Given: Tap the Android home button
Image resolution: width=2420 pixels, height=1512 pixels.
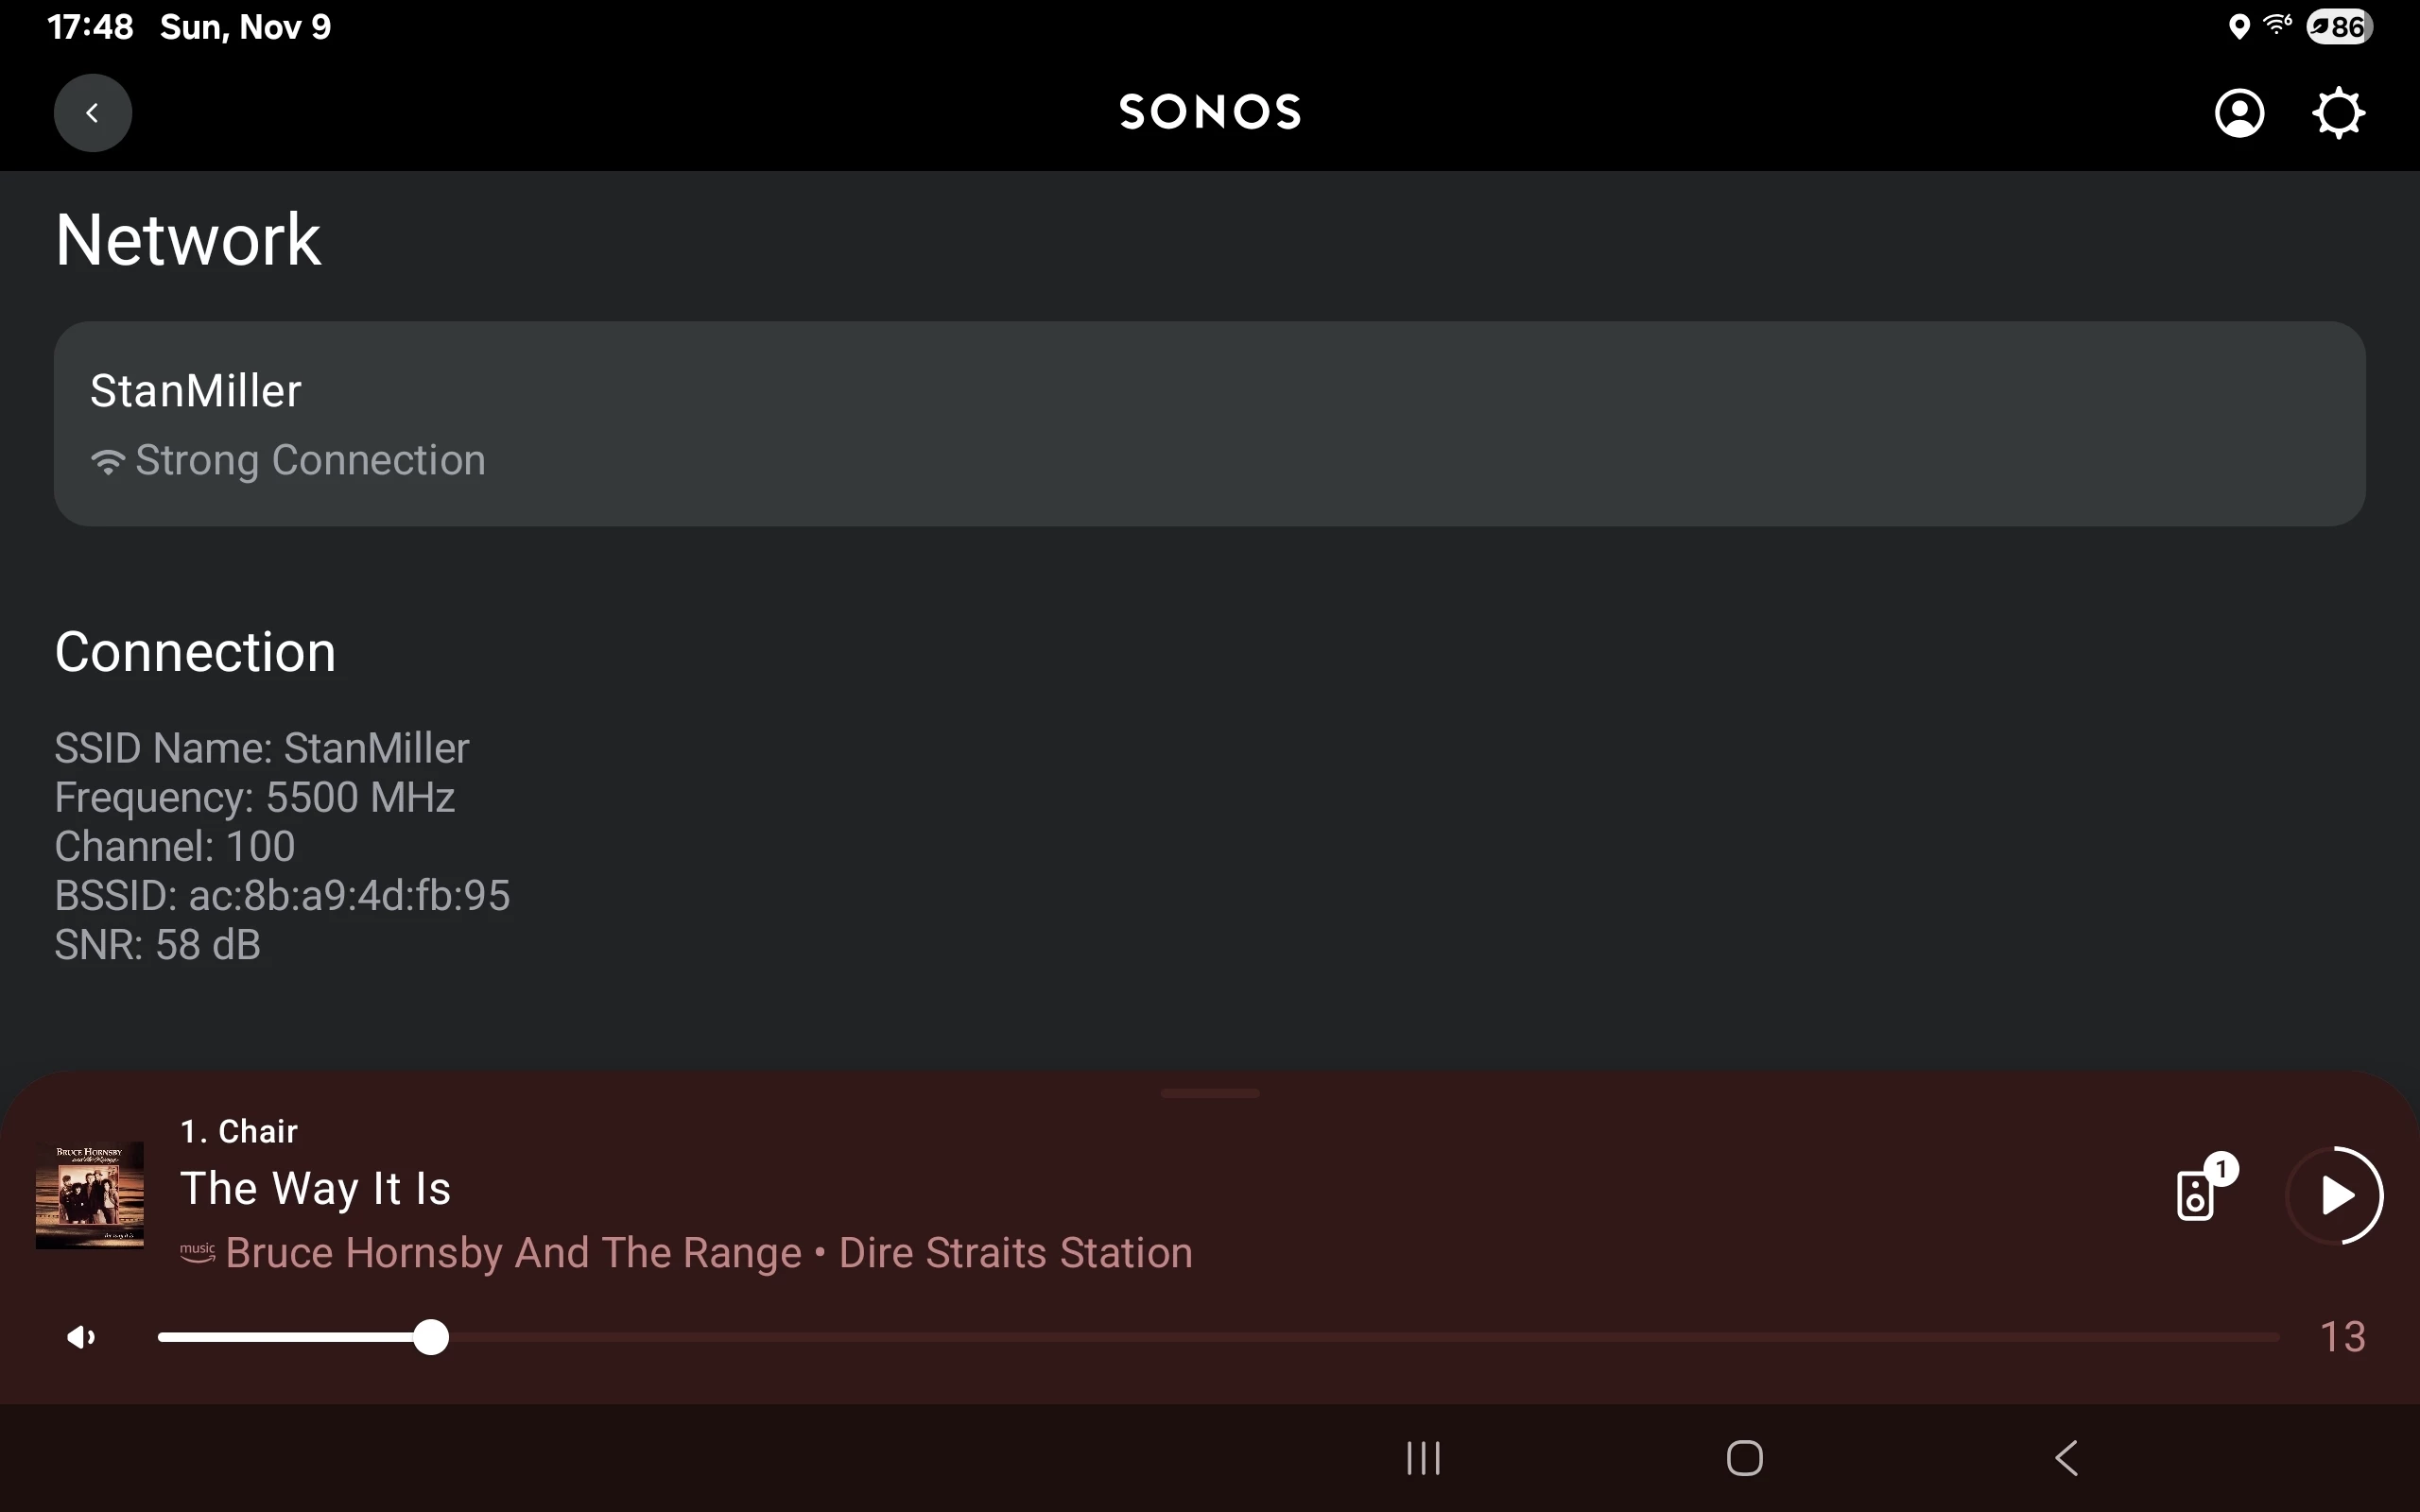Looking at the screenshot, I should (1744, 1458).
